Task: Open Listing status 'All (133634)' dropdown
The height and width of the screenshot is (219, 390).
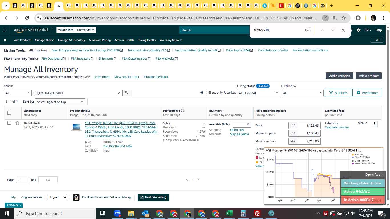Action: coord(258,93)
